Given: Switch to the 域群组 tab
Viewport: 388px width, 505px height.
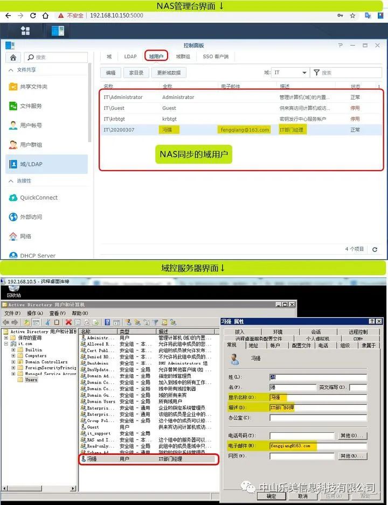Looking at the screenshot, I should tap(183, 57).
